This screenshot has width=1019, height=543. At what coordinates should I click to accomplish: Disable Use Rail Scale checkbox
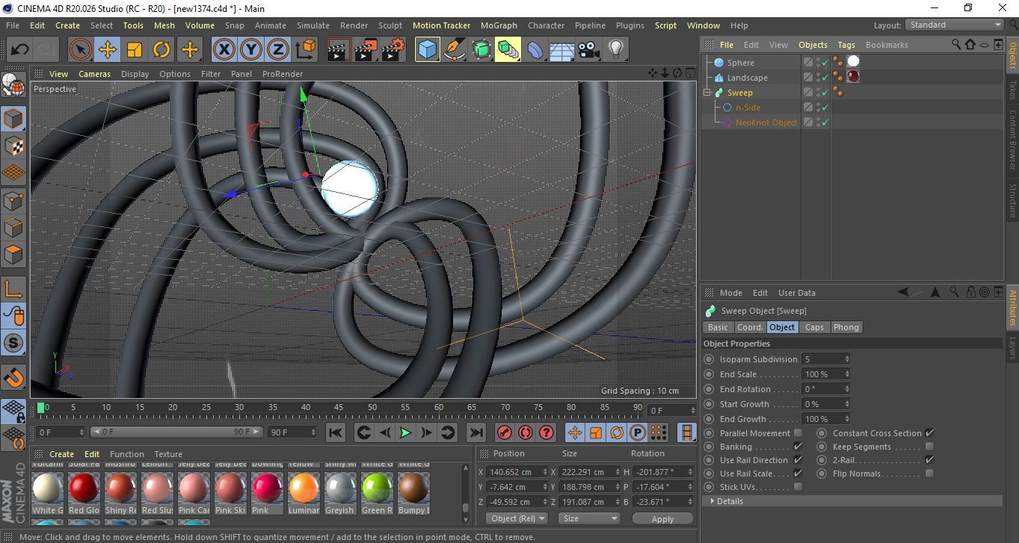click(x=798, y=474)
